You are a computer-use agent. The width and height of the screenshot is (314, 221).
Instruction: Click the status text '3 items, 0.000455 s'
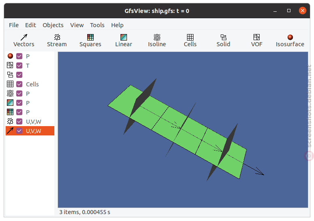[x=85, y=212]
